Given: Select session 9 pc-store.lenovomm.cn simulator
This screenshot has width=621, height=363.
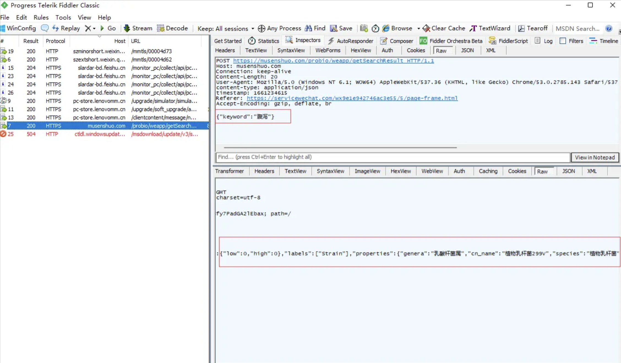Looking at the screenshot, I should click(105, 101).
